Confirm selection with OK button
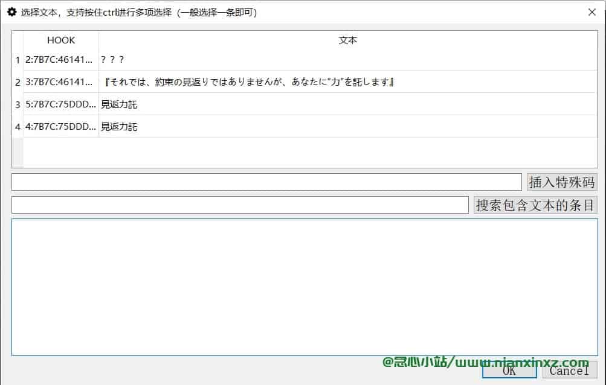This screenshot has height=385, width=606. coord(509,371)
